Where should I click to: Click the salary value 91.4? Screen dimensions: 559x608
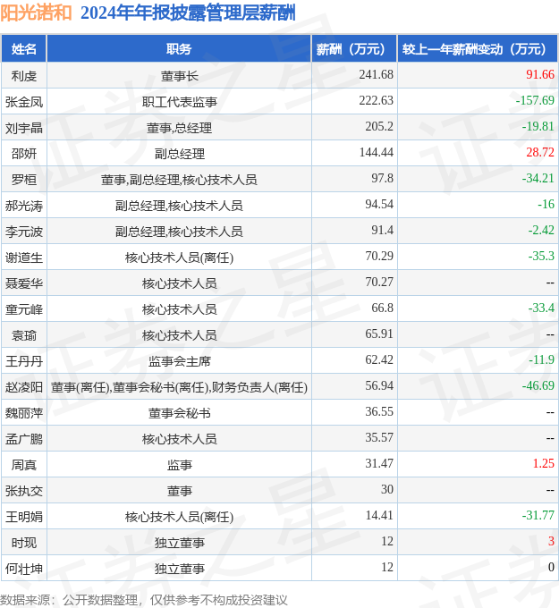coord(382,231)
